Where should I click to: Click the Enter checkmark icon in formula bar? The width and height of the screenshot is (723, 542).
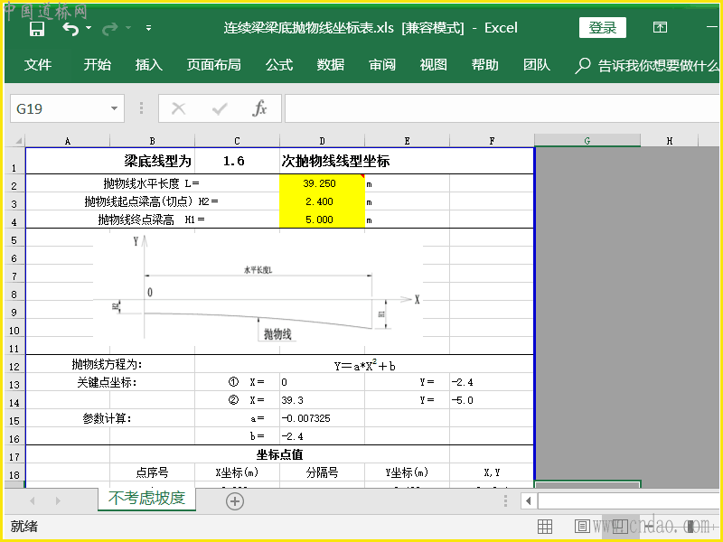coord(220,108)
